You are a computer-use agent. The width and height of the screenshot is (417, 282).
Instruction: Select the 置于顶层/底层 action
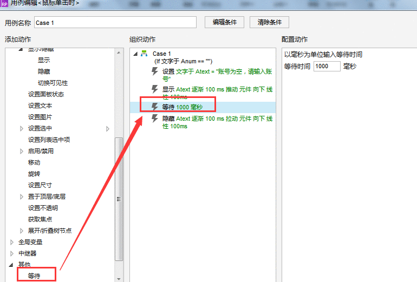[47, 196]
